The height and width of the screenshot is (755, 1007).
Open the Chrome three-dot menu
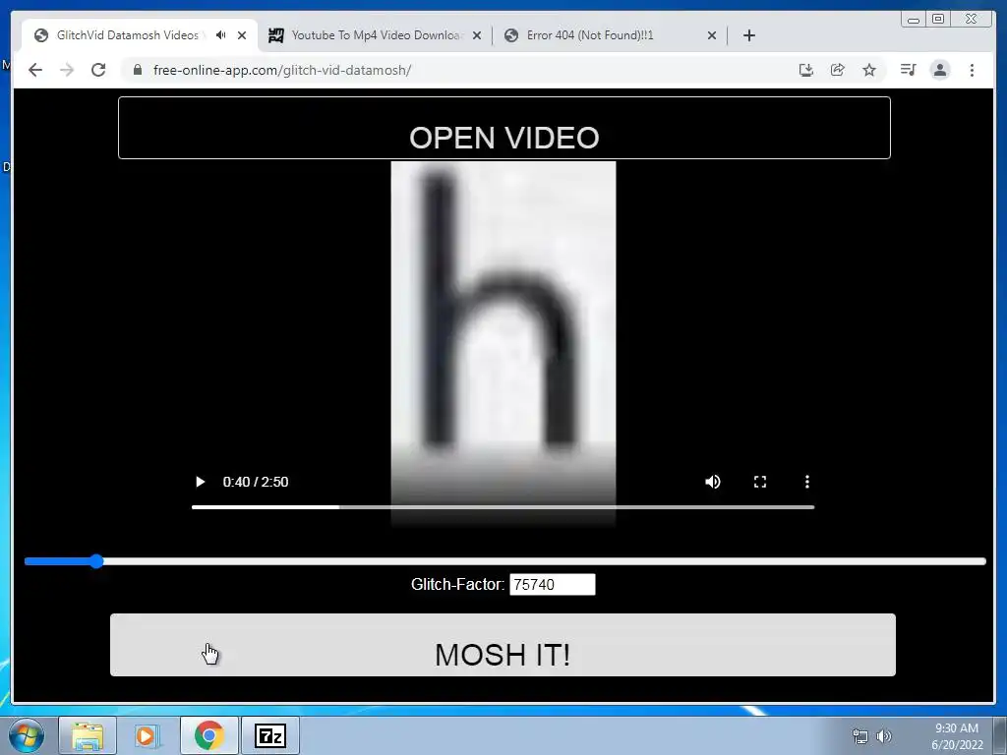[972, 70]
